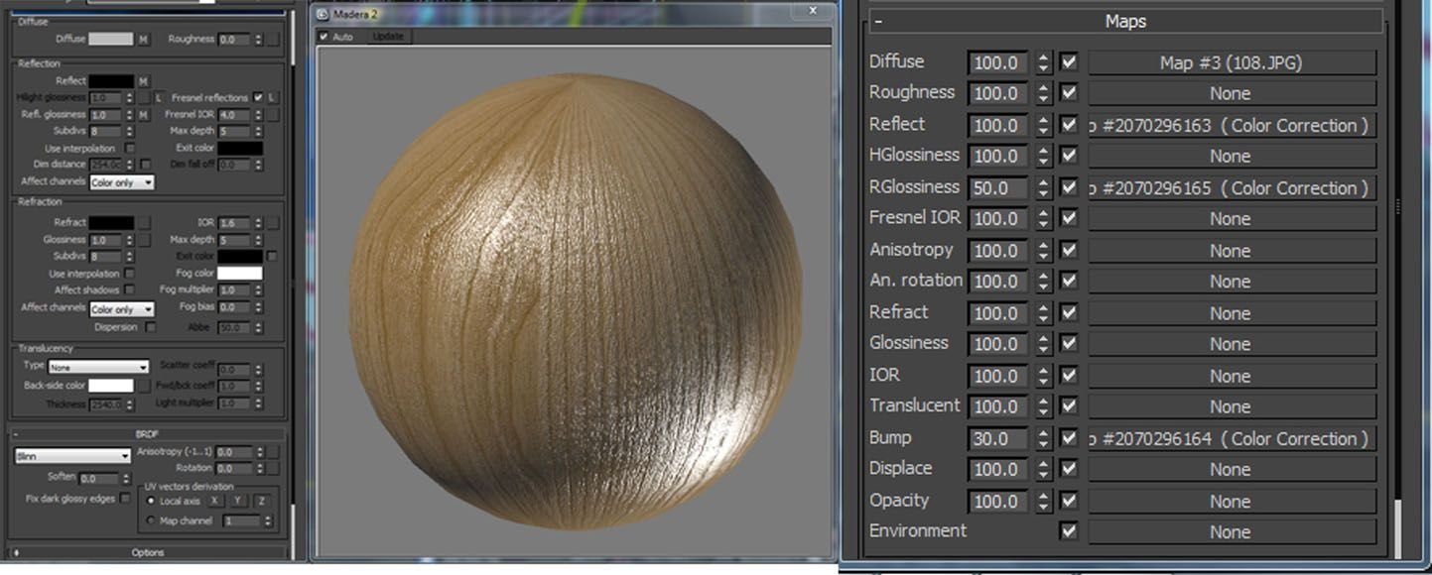
Task: Click the X axis button for Local axis
Action: (215, 502)
